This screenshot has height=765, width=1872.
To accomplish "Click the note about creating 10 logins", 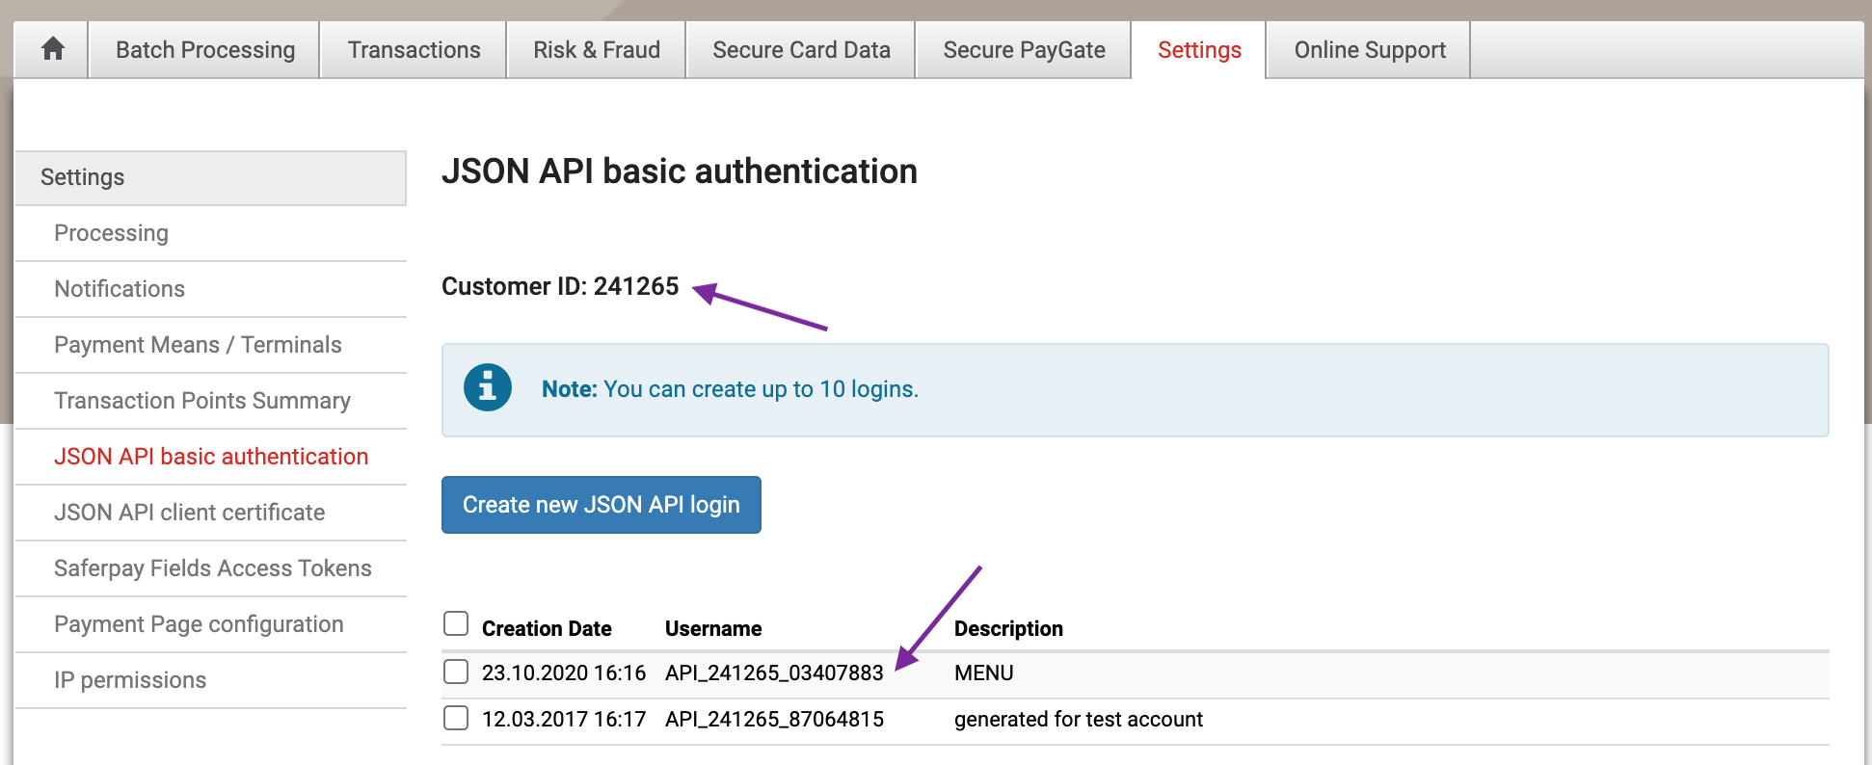I will point(730,389).
